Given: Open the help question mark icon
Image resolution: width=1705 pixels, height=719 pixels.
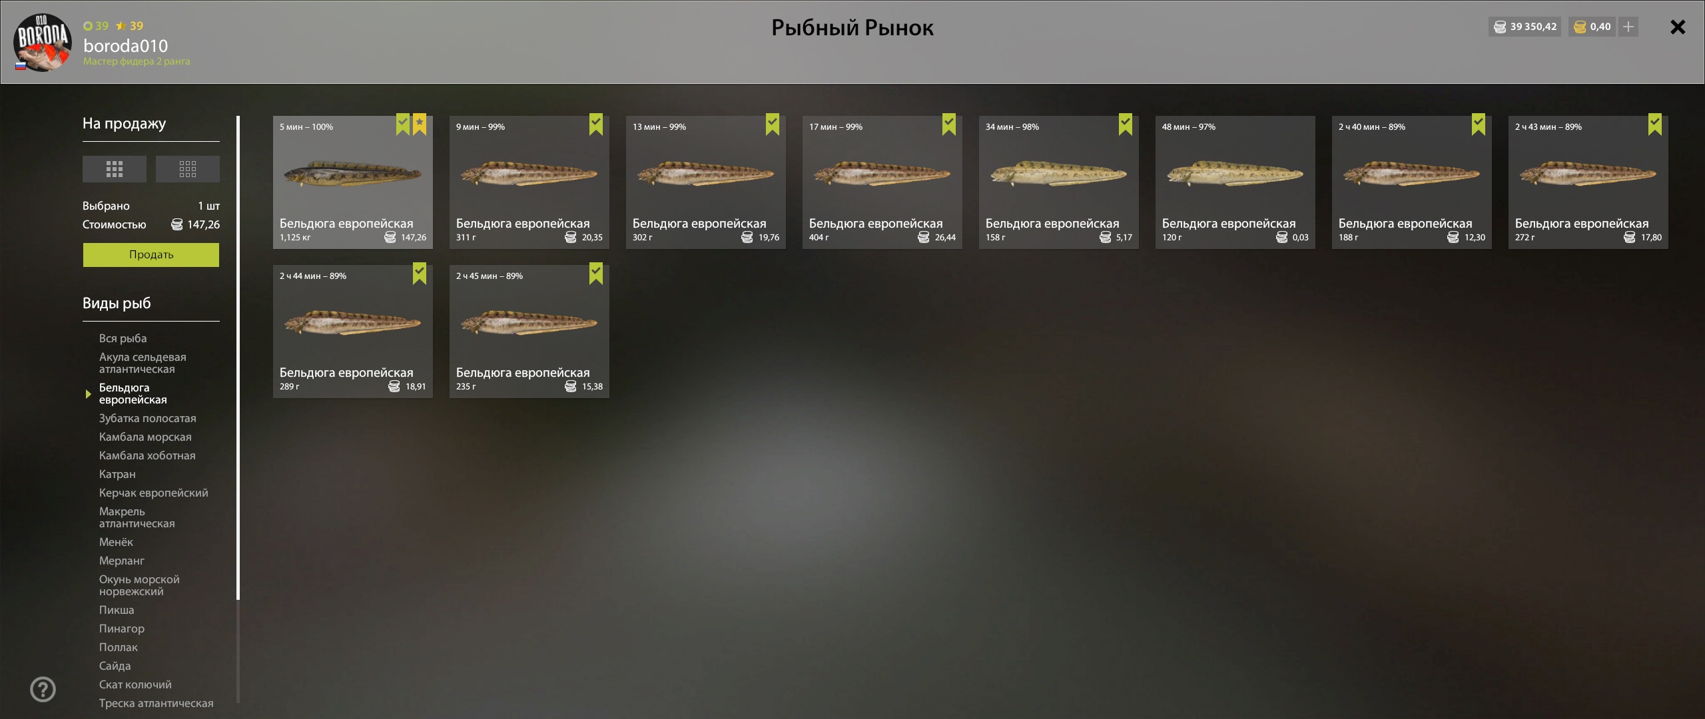Looking at the screenshot, I should pos(43,689).
